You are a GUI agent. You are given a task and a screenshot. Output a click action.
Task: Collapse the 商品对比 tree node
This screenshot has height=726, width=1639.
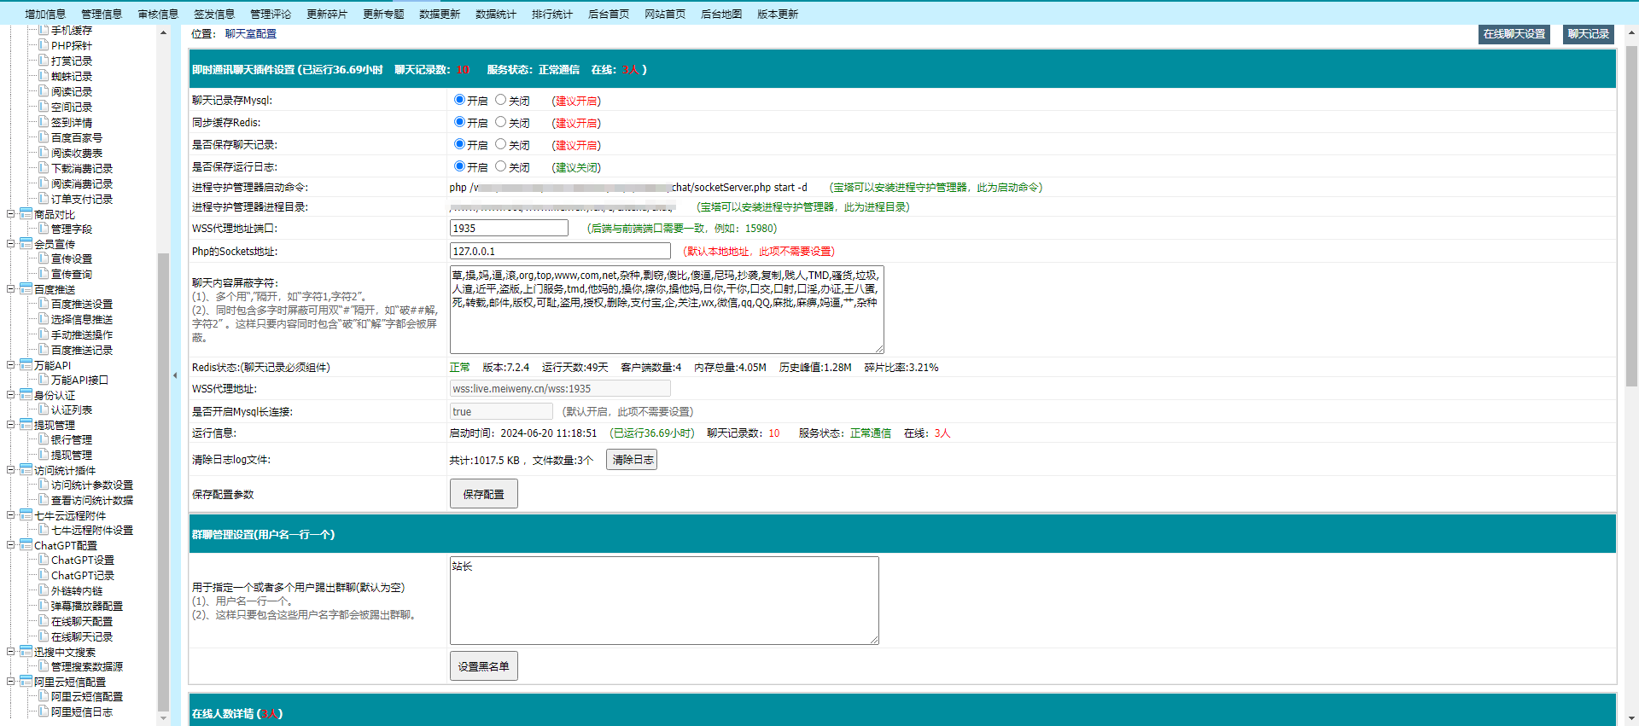pyautogui.click(x=11, y=214)
